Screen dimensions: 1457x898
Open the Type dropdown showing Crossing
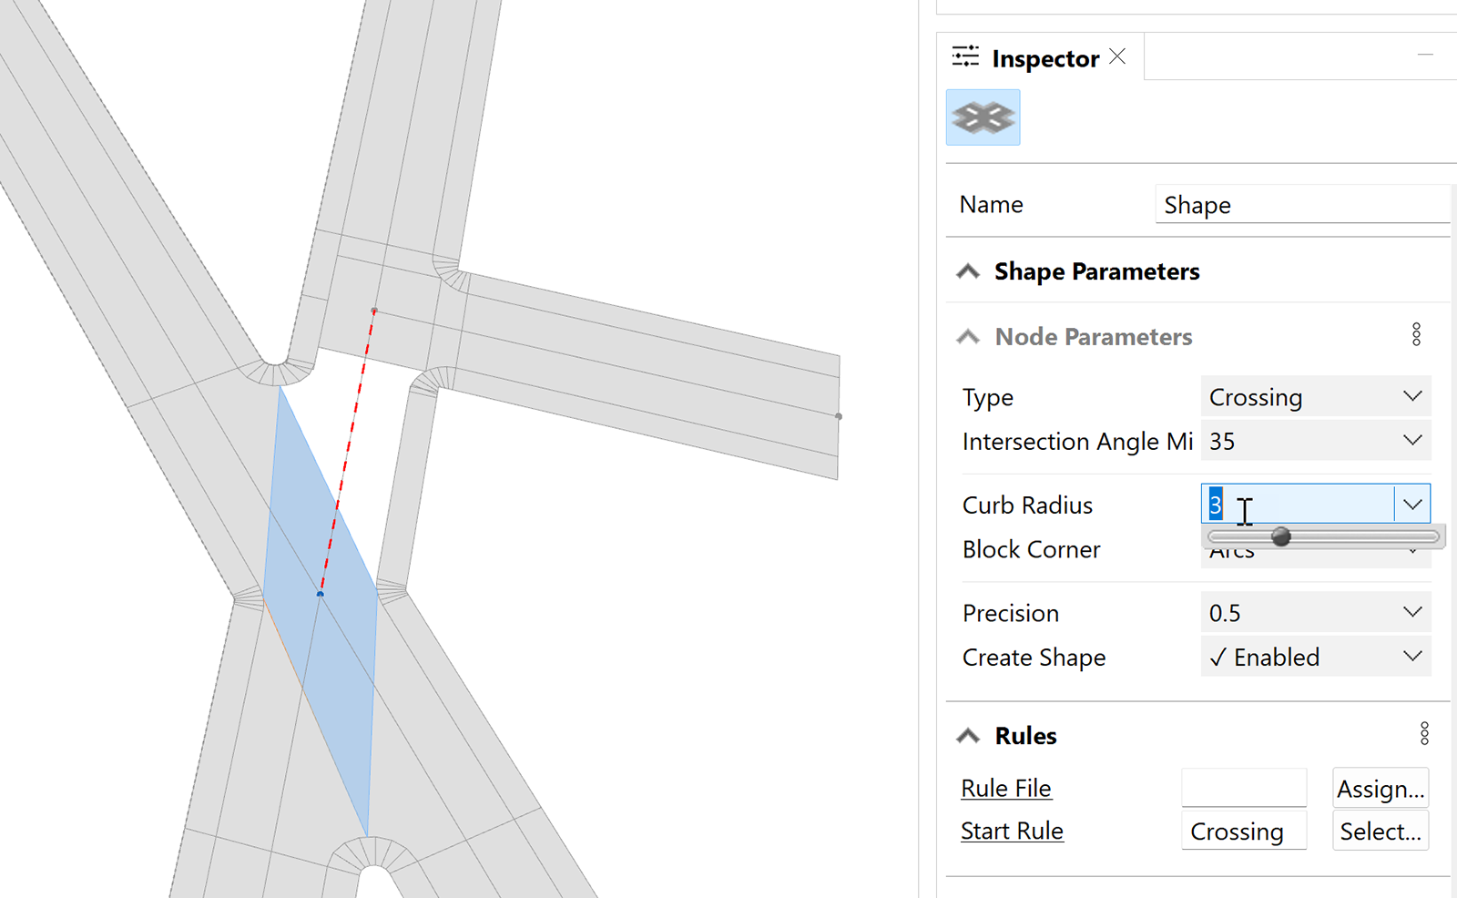(x=1411, y=397)
